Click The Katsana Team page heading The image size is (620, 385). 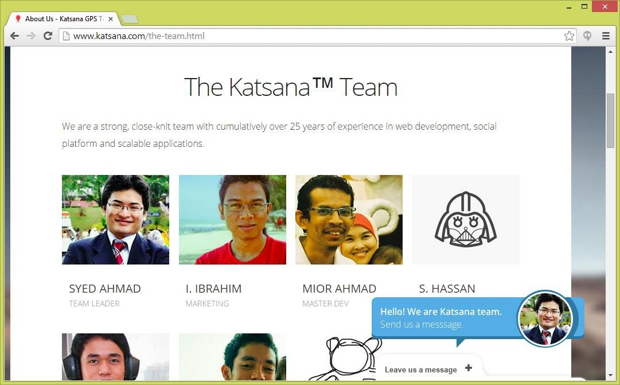pos(291,87)
